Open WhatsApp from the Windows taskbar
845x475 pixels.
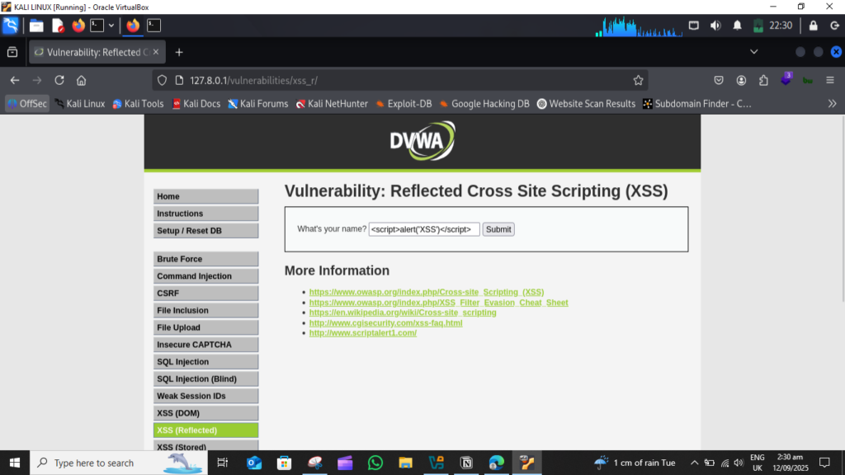tap(375, 463)
